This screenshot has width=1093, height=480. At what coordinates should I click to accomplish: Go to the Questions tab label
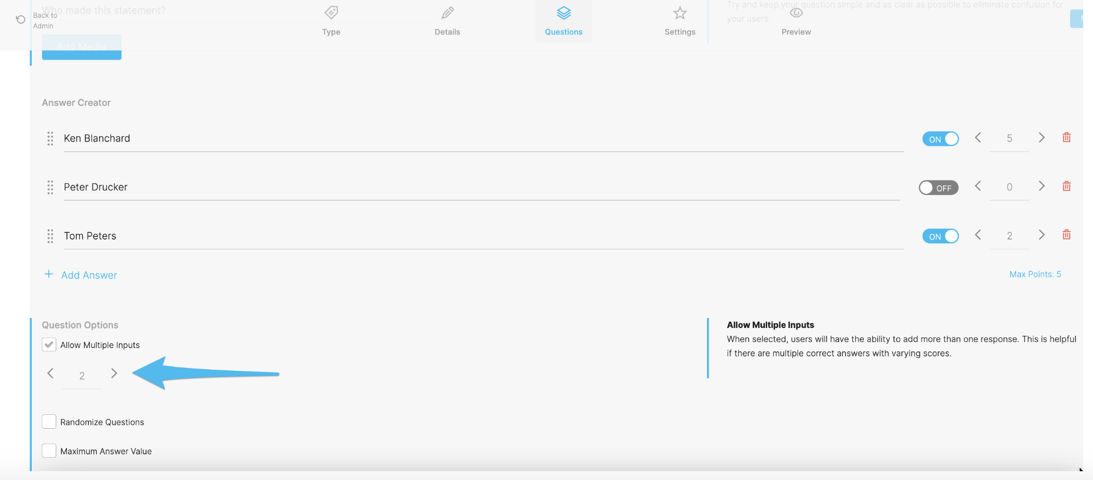click(x=564, y=32)
